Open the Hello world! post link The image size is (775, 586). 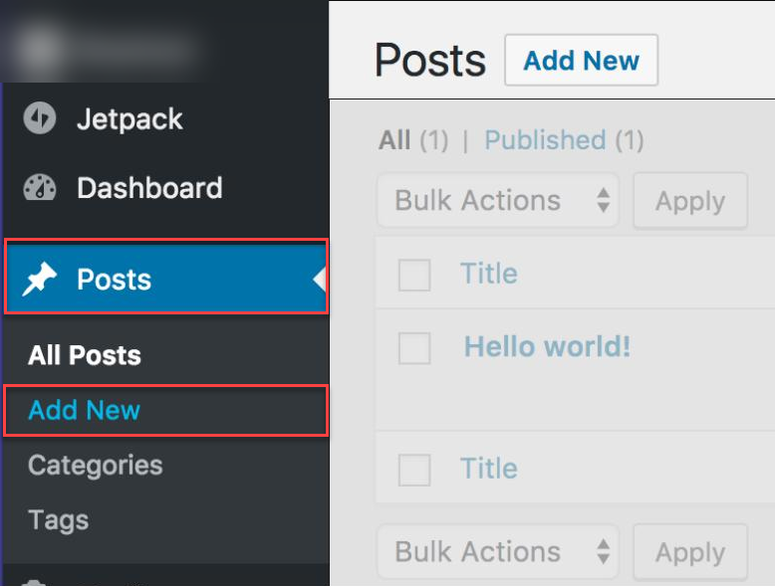coord(547,346)
